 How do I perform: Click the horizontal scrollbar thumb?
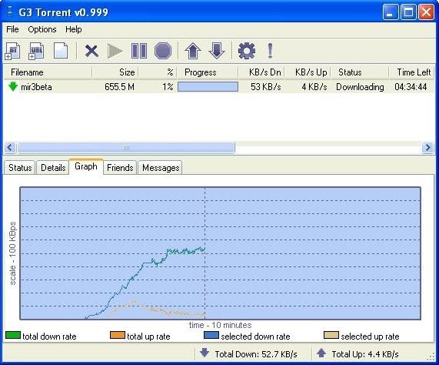(x=126, y=147)
